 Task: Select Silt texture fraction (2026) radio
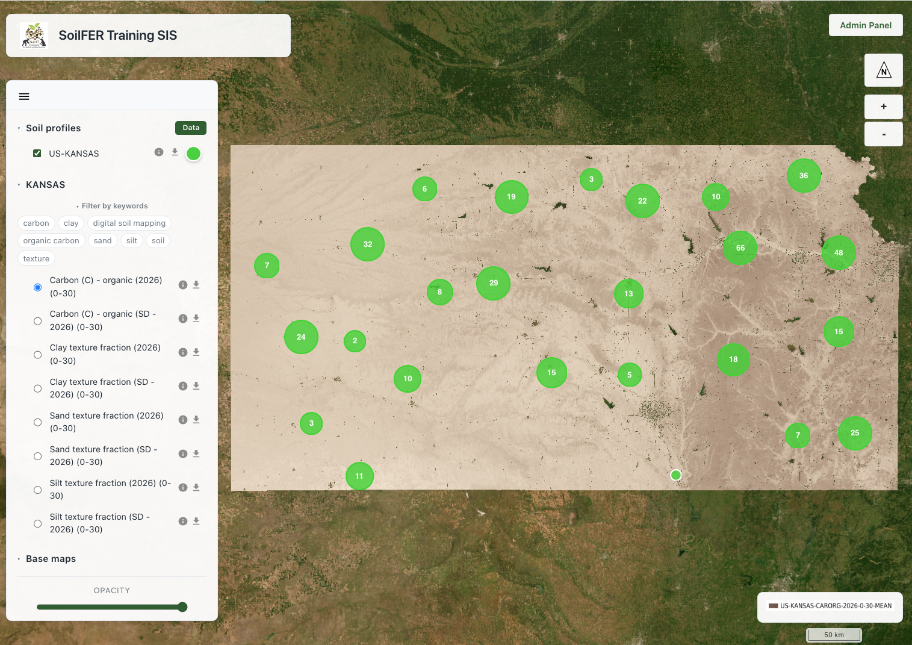pyautogui.click(x=38, y=490)
